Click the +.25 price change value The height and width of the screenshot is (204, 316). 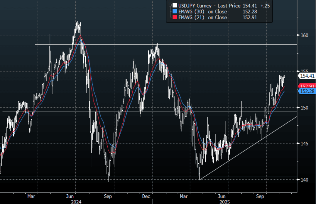[x=265, y=6]
